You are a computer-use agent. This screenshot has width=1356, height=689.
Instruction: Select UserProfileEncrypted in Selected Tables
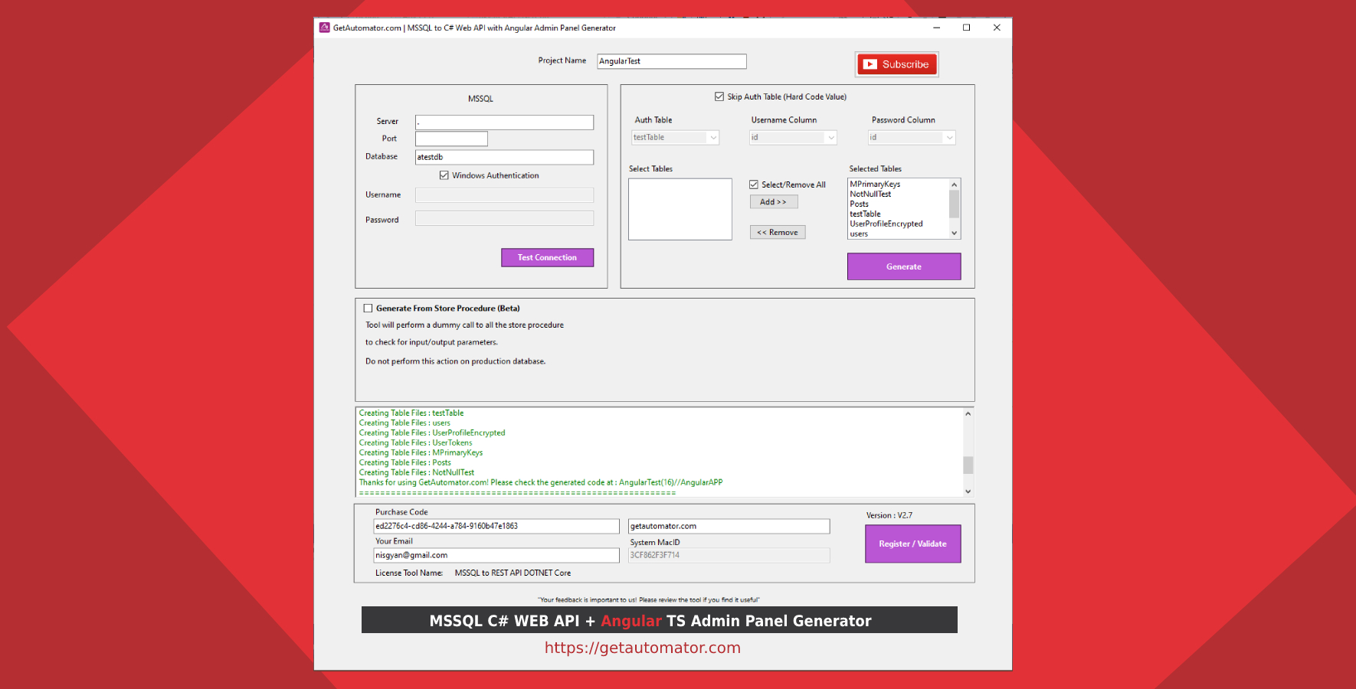(886, 224)
